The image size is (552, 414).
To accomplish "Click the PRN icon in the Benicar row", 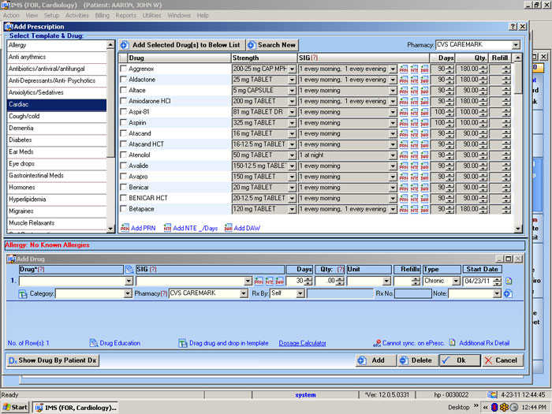I will (404, 188).
